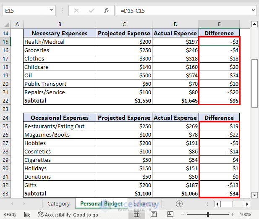Screen dimensions: 259x219
Task: Add a new sheet with plus icon
Action: [x=179, y=204]
